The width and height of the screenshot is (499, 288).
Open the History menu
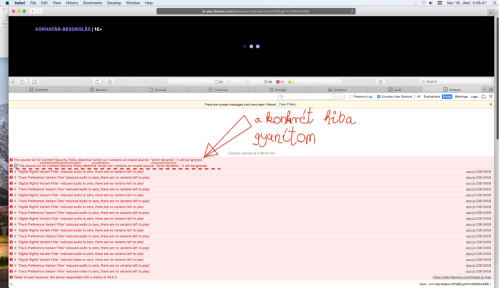point(72,3)
